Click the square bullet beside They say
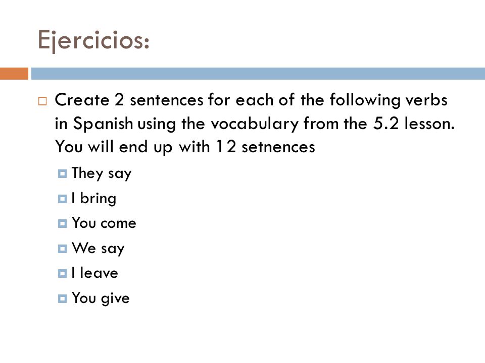 (x=62, y=174)
